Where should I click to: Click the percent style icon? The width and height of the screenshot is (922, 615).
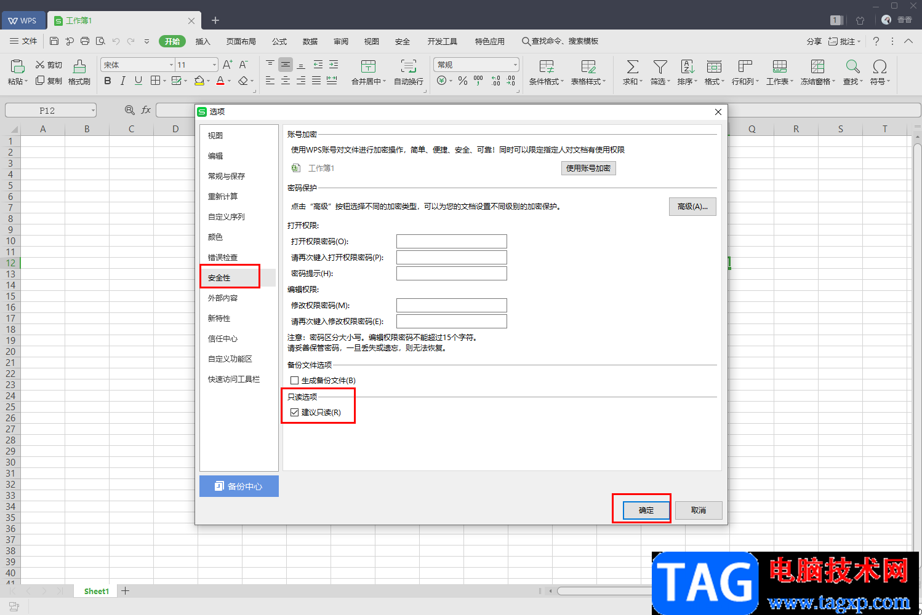pyautogui.click(x=463, y=81)
